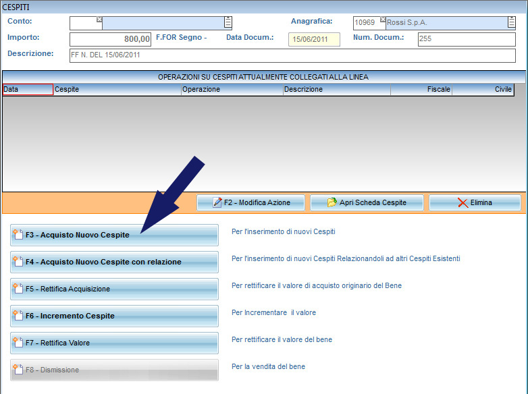The image size is (528, 394).
Task: Focus the Data Docum. date field
Action: pos(314,39)
